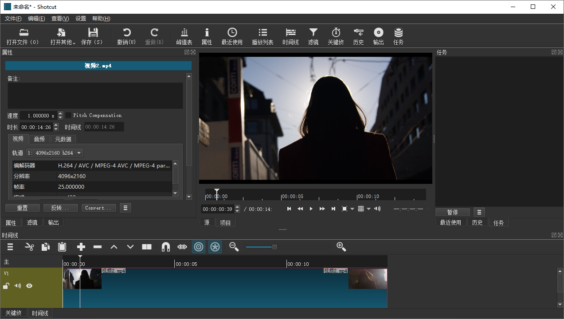Image resolution: width=564 pixels, height=319 pixels.
Task: Zoom in the timeline magnifier plus
Action: tap(341, 247)
